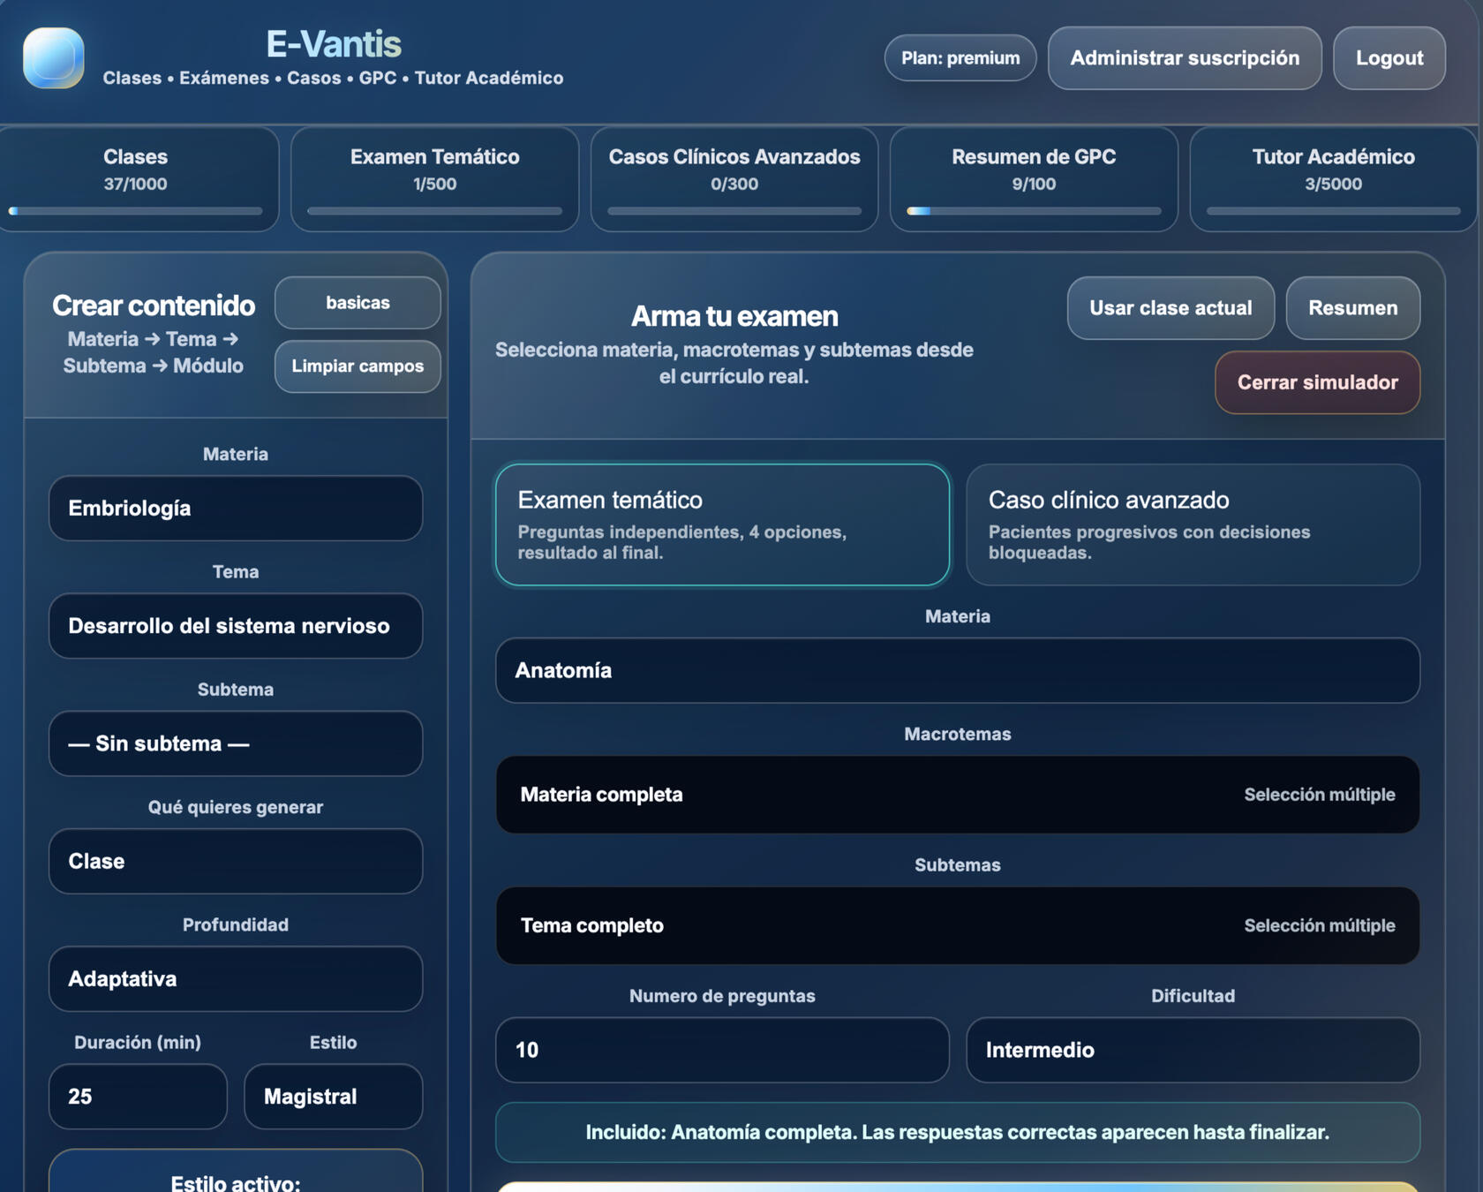Open the Resumen de GPC card
The height and width of the screenshot is (1192, 1483).
click(x=1034, y=179)
